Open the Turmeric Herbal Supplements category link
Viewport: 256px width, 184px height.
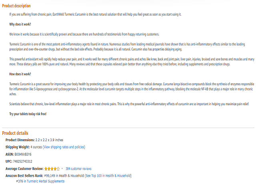[x=46, y=181]
